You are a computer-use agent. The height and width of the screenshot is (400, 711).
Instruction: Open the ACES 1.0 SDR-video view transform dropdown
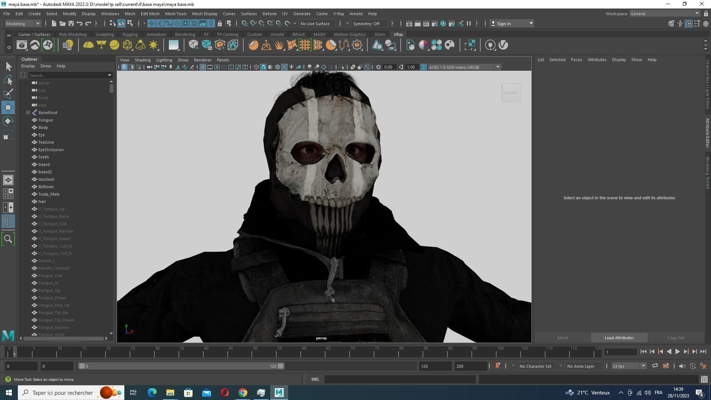464,67
